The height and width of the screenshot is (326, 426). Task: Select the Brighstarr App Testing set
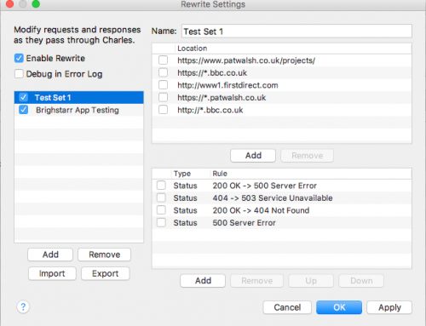pos(79,110)
